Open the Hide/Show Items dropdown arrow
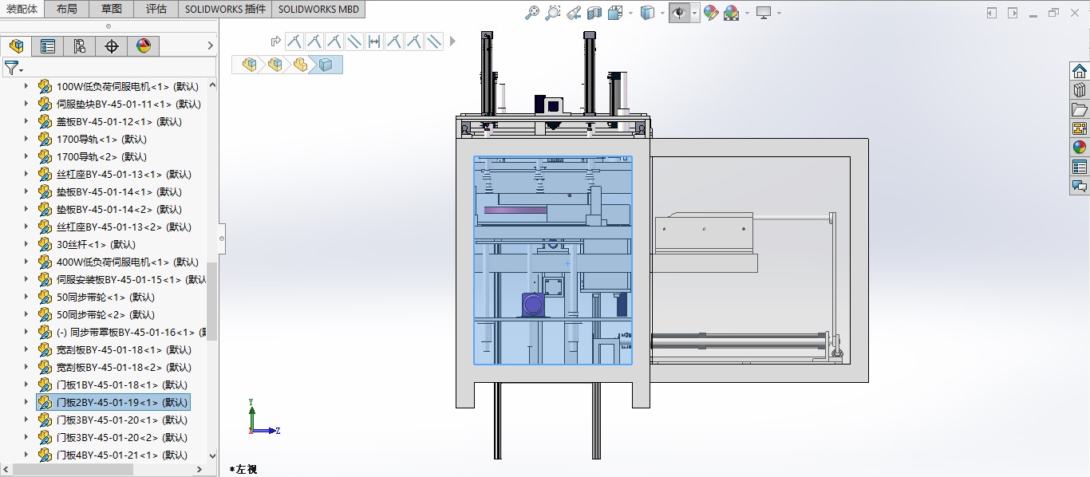The image size is (1090, 477). coord(695,13)
